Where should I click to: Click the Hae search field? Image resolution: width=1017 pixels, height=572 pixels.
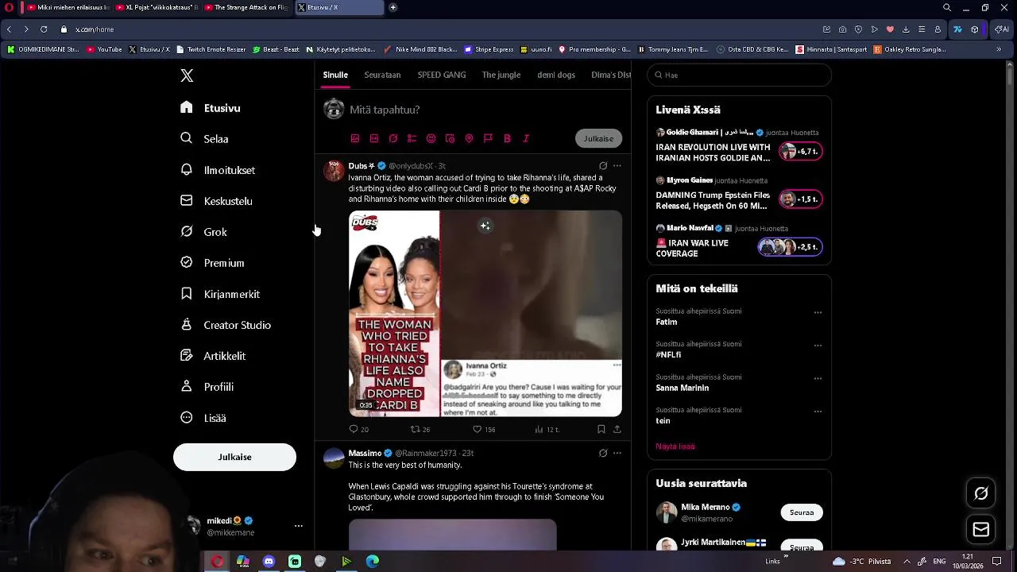coord(739,75)
